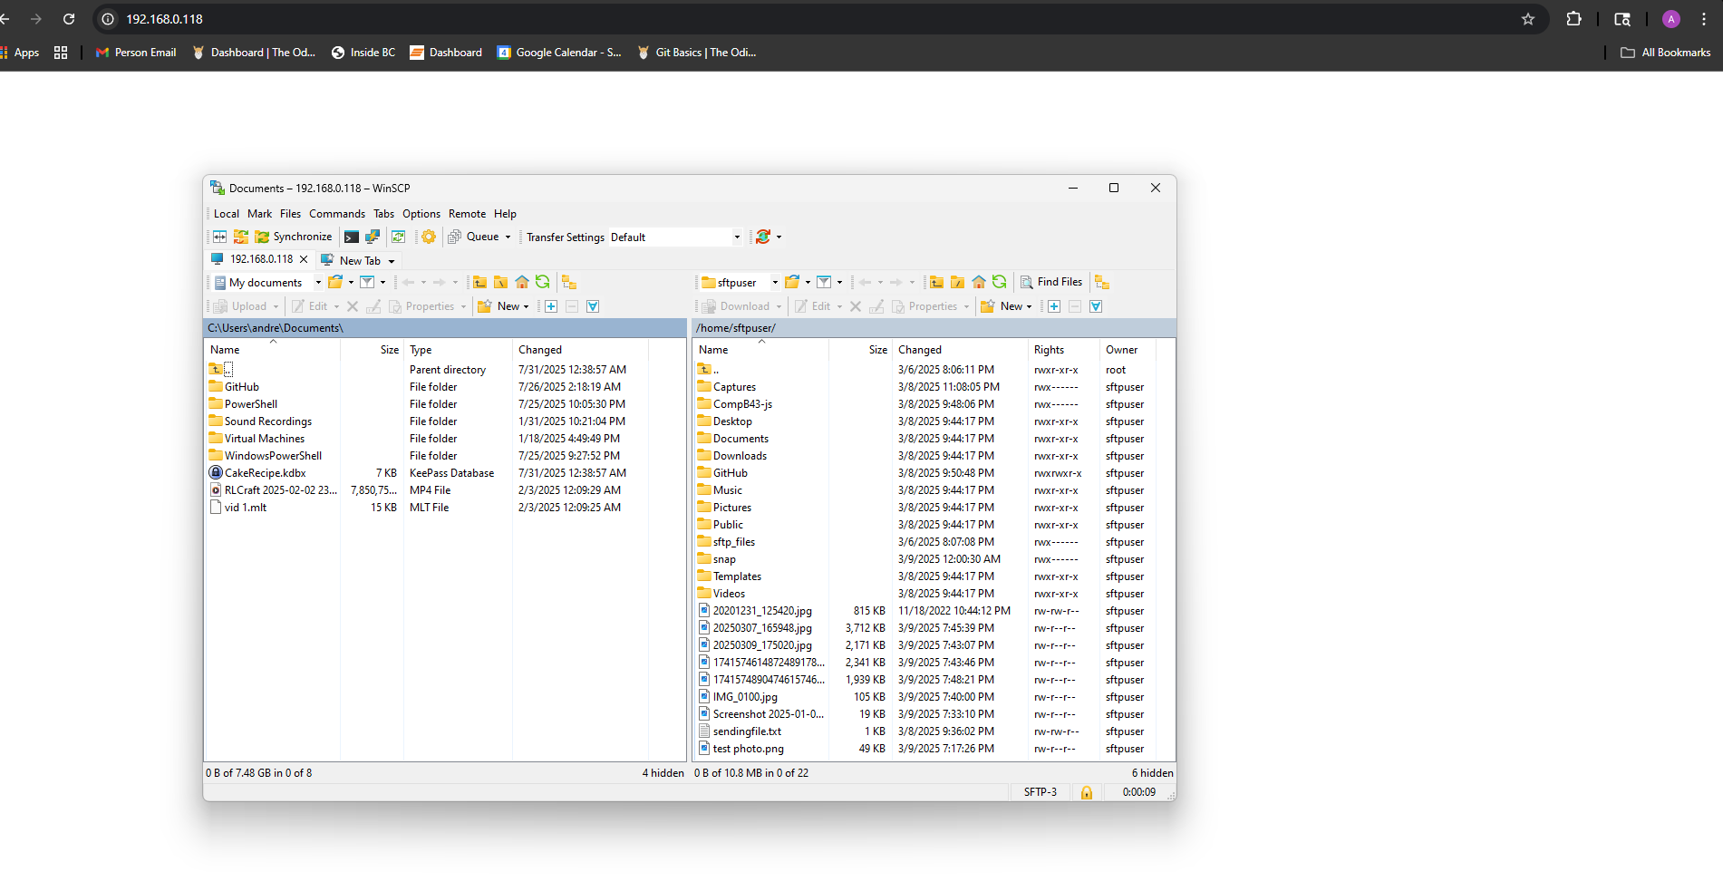Click Keep Remote Directory up to Date icon
1723x891 pixels.
pyautogui.click(x=398, y=237)
